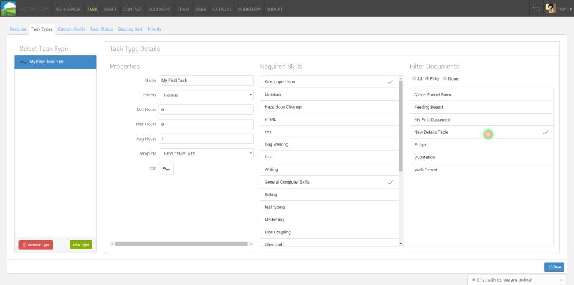Screen dimensions: 574x285
Task: Switch to the Priority tab
Action: tap(155, 29)
